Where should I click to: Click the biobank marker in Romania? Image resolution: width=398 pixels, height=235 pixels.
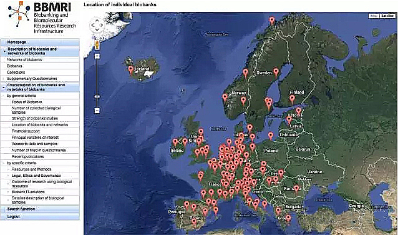click(296, 189)
